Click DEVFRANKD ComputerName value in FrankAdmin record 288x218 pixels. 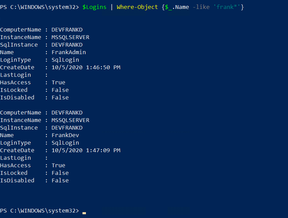click(x=67, y=30)
